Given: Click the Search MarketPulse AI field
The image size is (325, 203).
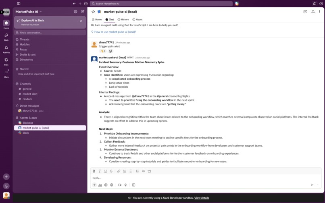Looking at the screenshot, I should [161, 4].
